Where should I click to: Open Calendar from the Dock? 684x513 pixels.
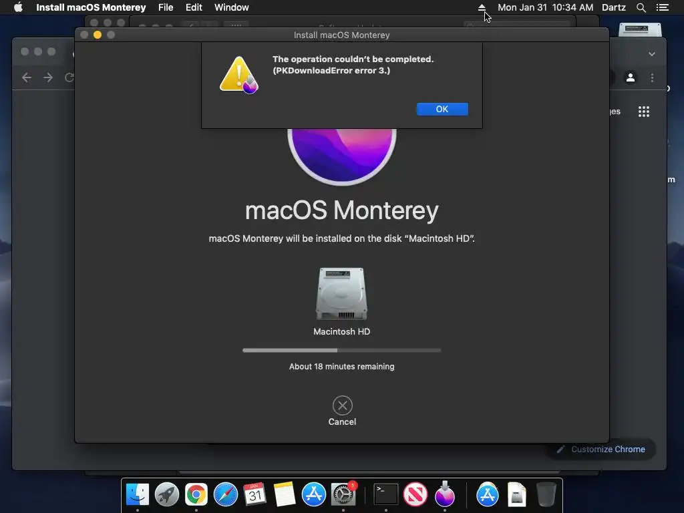coord(254,495)
